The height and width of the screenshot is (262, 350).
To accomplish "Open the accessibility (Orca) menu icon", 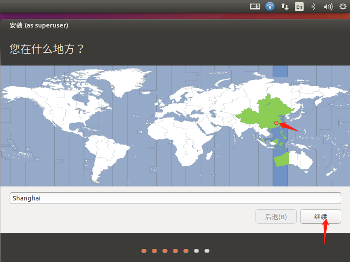I will pos(270,7).
